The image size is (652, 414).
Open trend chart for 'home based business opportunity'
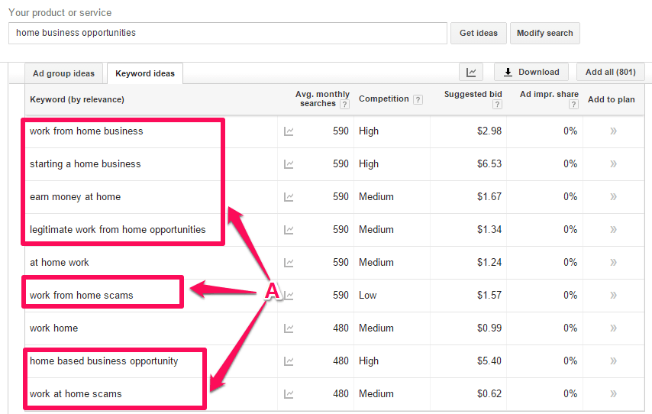[x=289, y=361]
